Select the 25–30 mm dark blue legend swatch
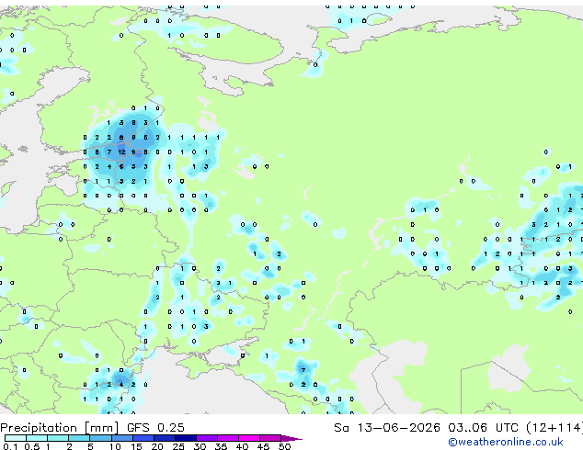Screen dimensions: 583x450 185,438
